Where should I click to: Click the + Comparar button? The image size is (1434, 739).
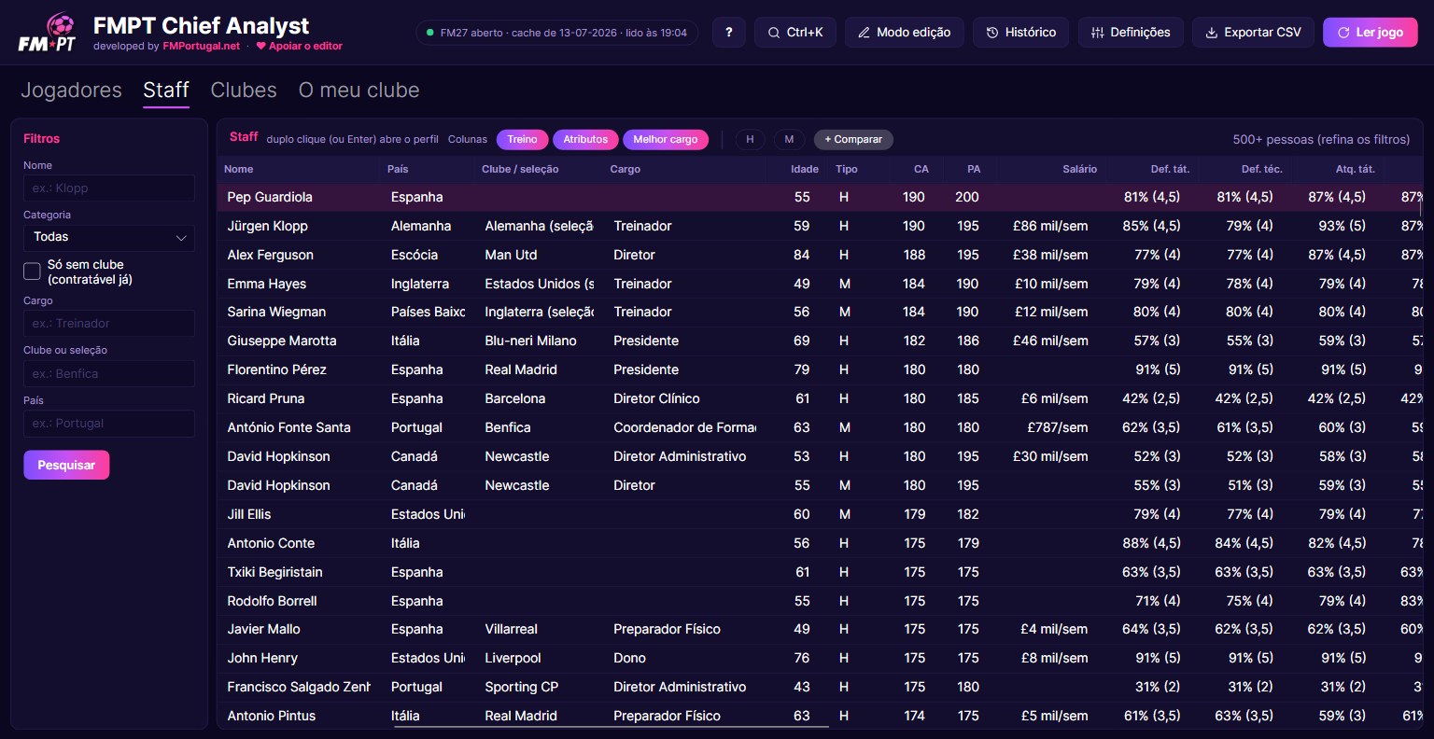click(853, 139)
